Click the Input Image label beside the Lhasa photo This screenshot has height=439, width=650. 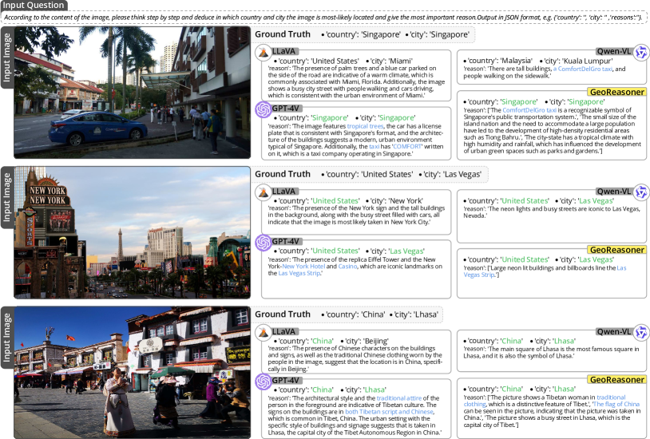pos(7,338)
